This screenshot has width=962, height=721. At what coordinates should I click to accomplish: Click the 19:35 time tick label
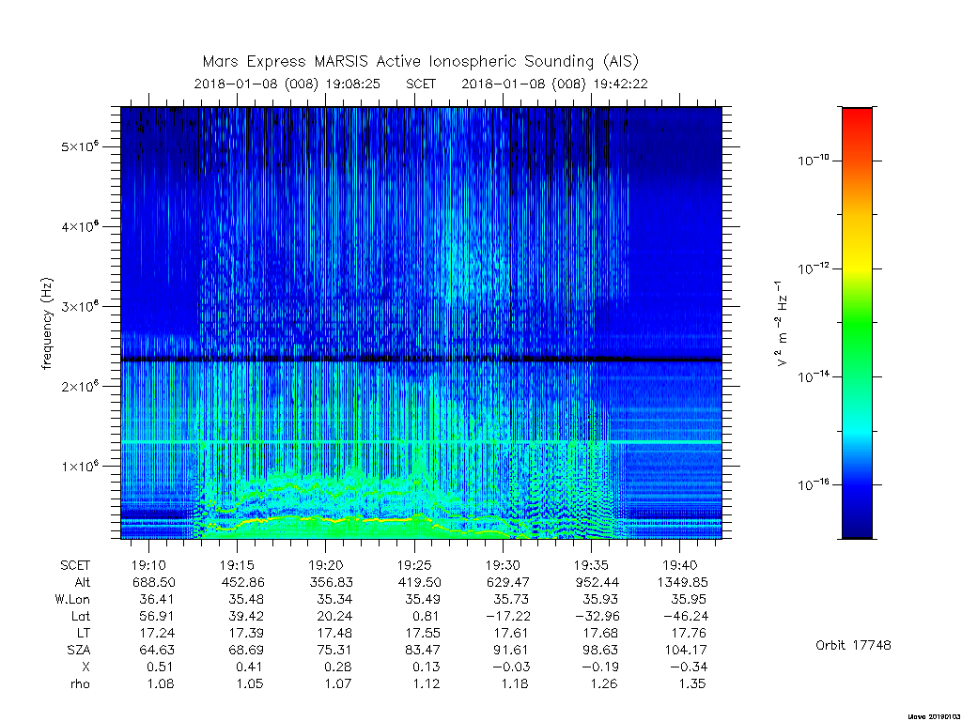tap(591, 565)
